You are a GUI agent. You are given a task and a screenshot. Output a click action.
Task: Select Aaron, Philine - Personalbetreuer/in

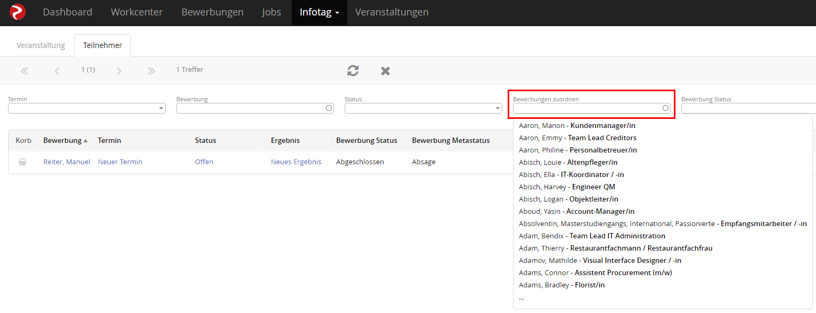(578, 150)
